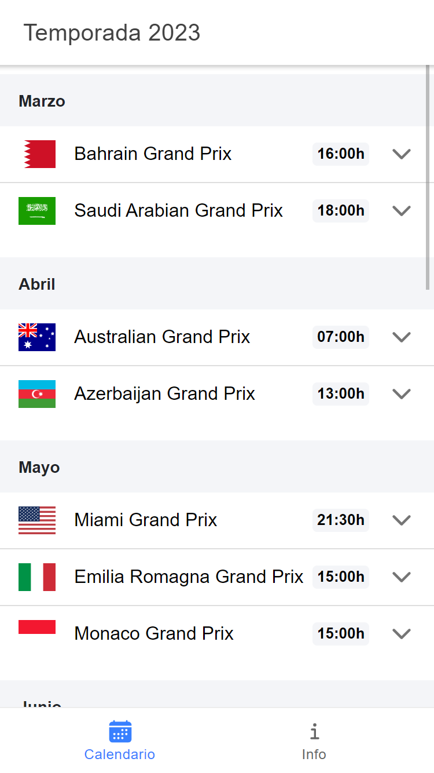Open the Info tab
This screenshot has height=773, width=434.
coord(314,741)
